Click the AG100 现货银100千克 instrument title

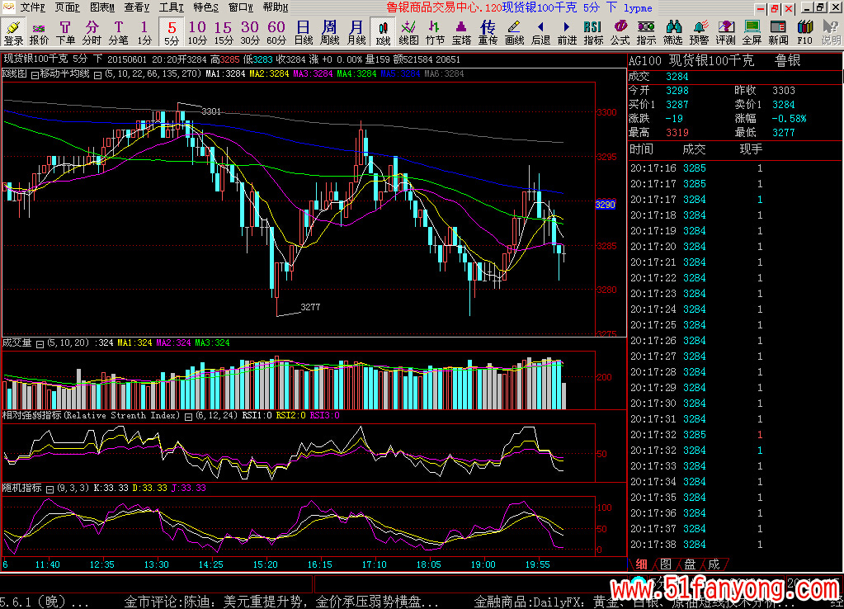[691, 61]
